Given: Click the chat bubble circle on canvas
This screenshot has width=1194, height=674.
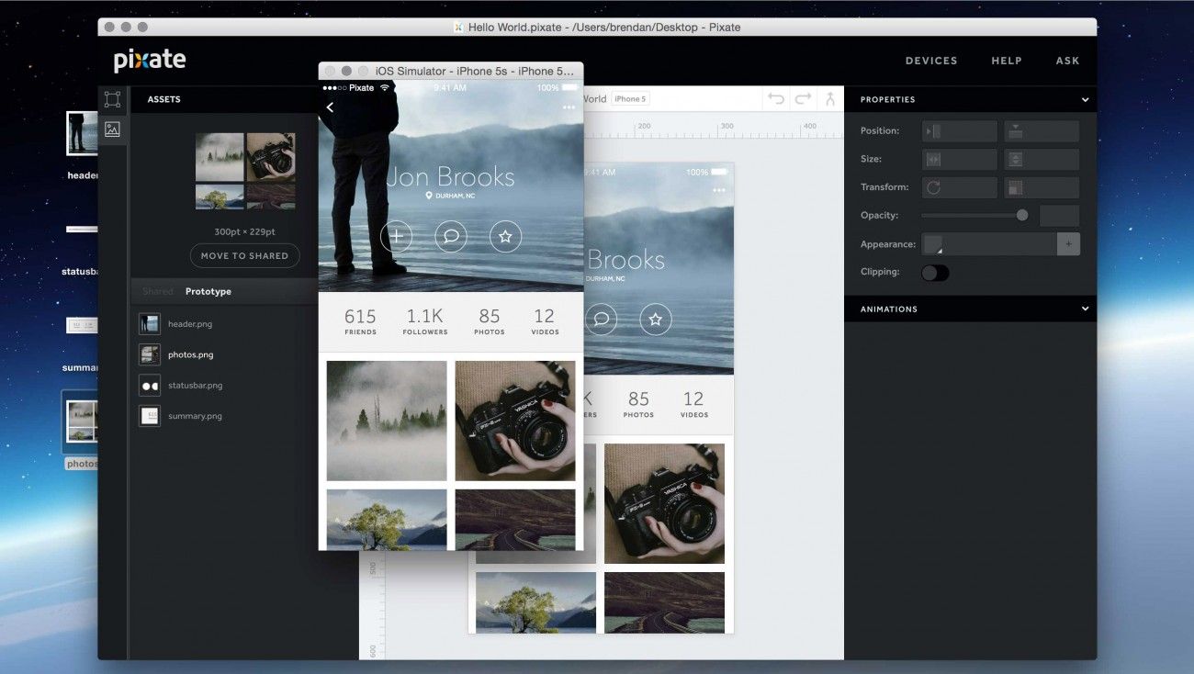Looking at the screenshot, I should 601,320.
